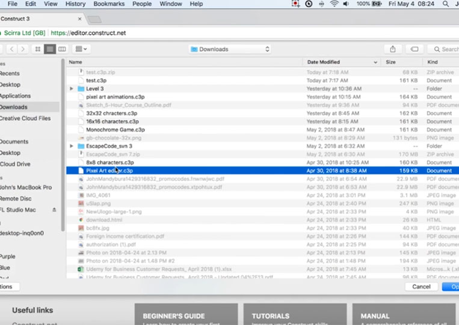Open the History menu
The image size is (459, 325).
pos(76,4)
